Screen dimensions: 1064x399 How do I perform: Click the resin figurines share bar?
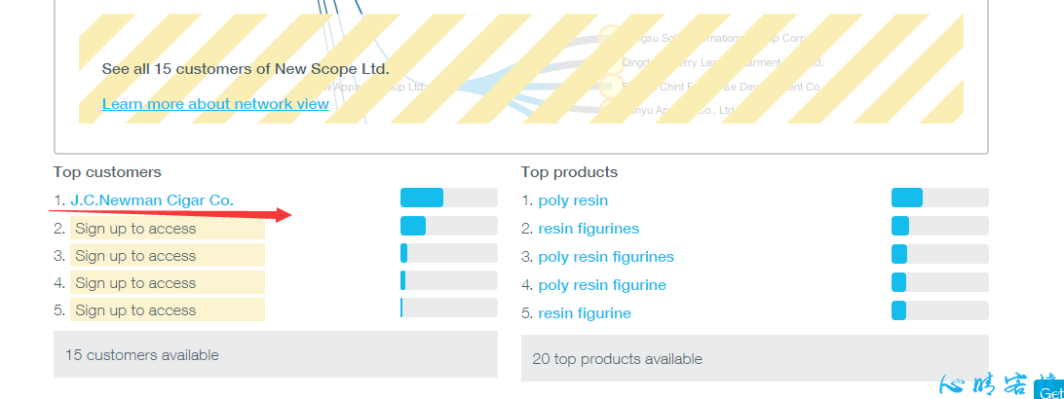coord(940,226)
